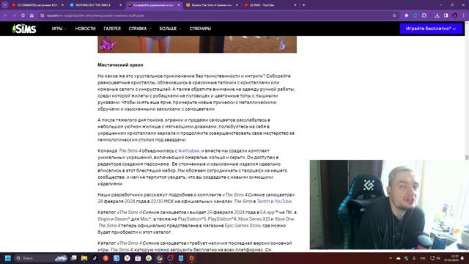Open the browser profile avatar
This screenshot has width=469, height=264.
(454, 15)
